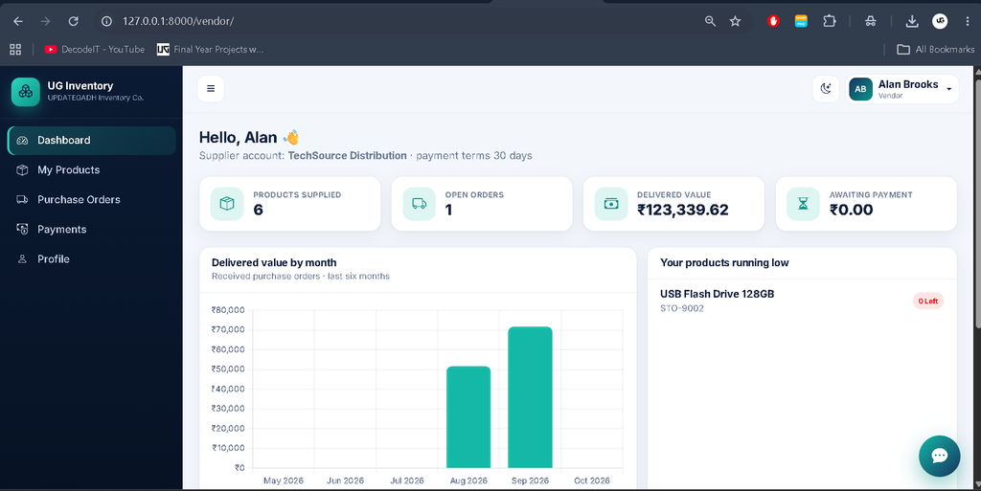The height and width of the screenshot is (491, 981).
Task: Toggle dark mode with the moon icon
Action: pos(826,89)
